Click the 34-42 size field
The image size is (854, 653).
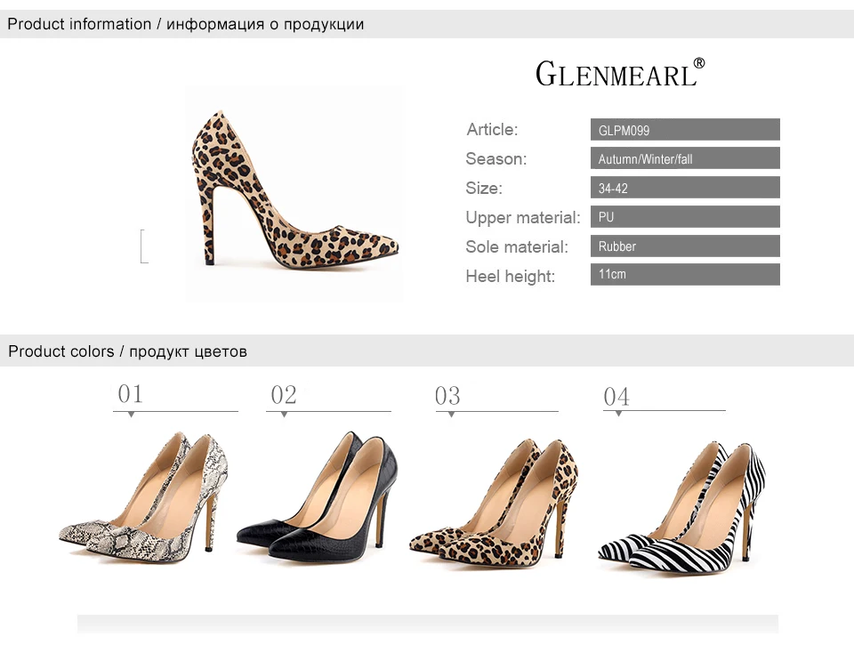coord(685,188)
